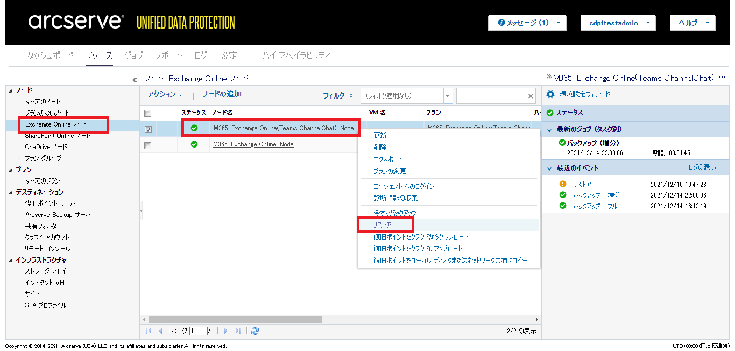
Task: Collapse the インフラストラクチャ tree section
Action: point(10,260)
